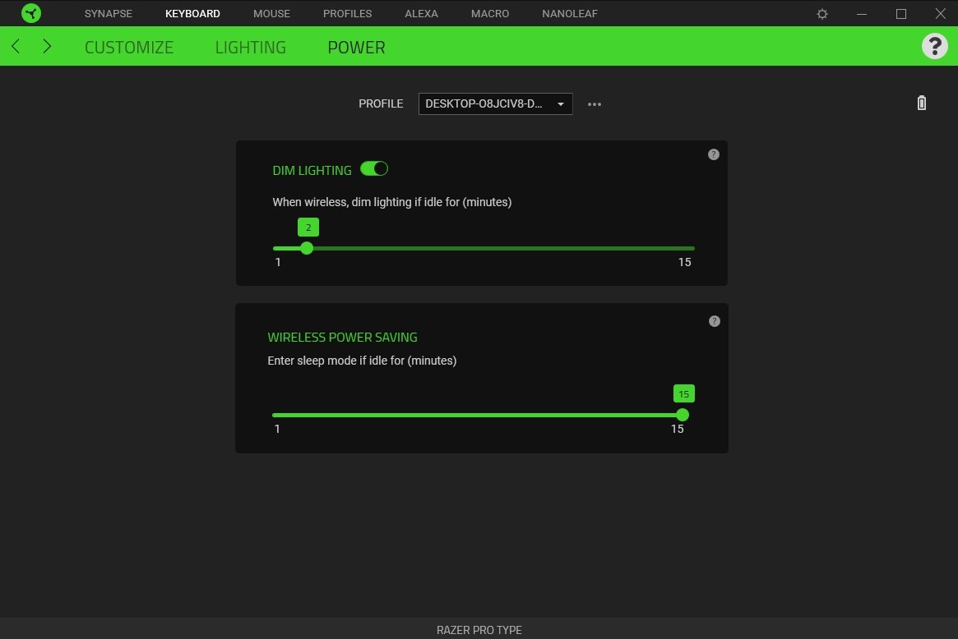Select the Power subtab
This screenshot has width=958, height=639.
click(356, 47)
